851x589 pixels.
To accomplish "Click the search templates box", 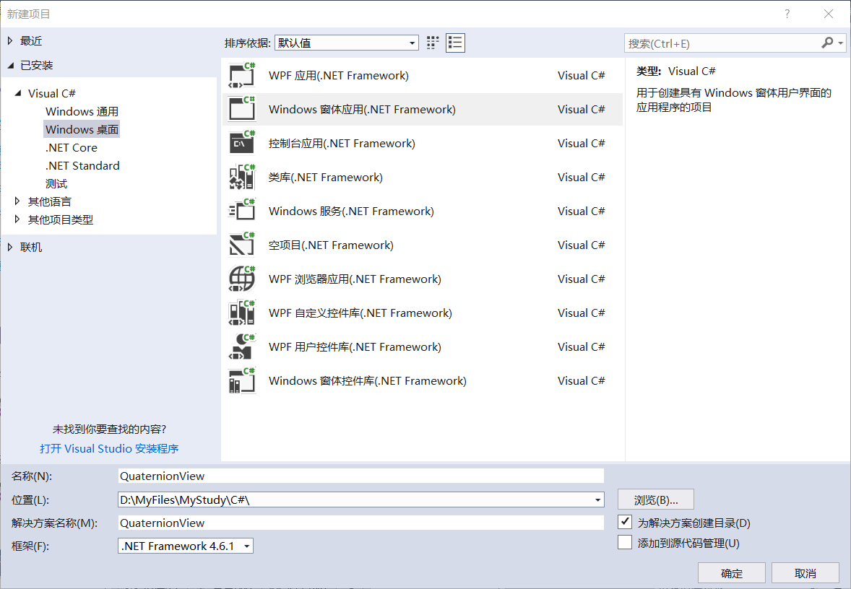I will tap(722, 43).
